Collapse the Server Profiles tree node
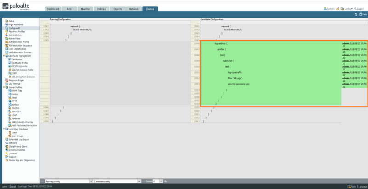This screenshot has height=189, width=368. pyautogui.click(x=4, y=87)
